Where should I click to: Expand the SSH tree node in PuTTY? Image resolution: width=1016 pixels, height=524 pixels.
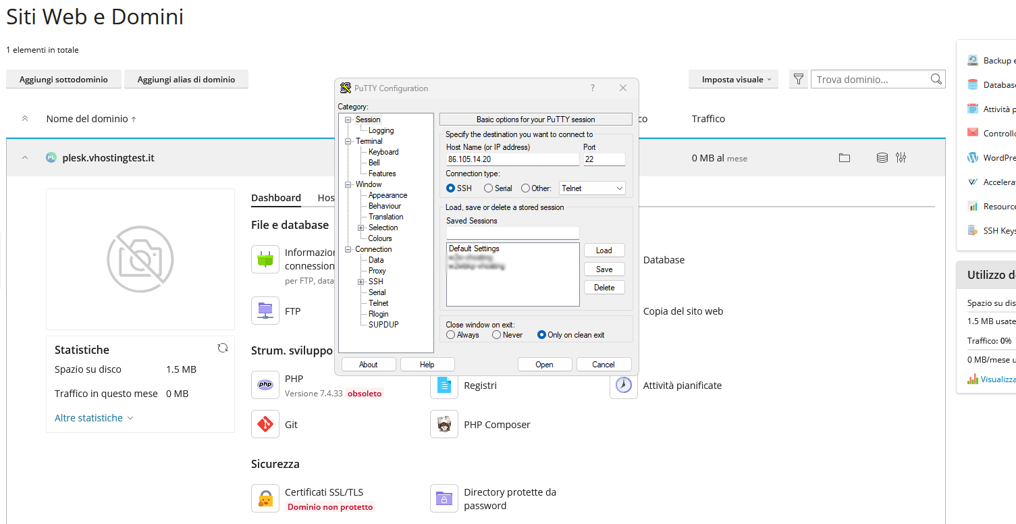(361, 282)
